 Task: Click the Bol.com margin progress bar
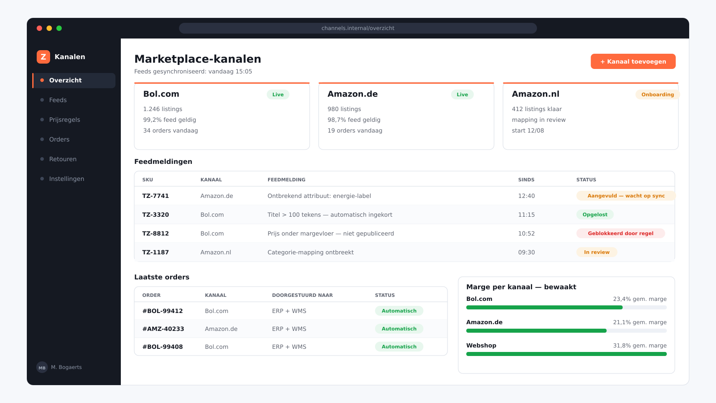(567, 308)
